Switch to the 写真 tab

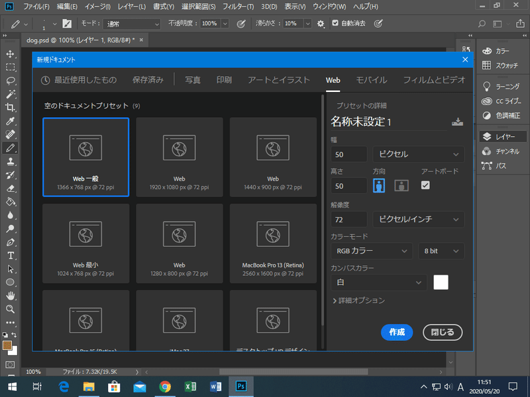(193, 80)
